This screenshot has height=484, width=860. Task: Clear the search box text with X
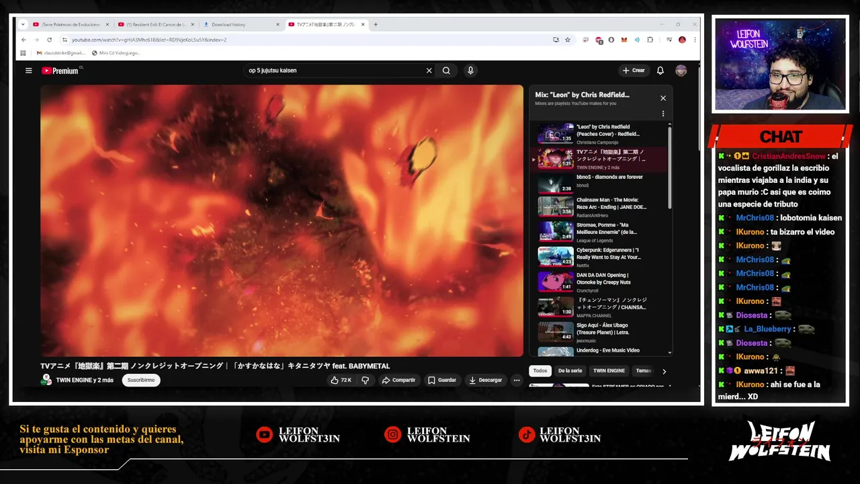429,71
